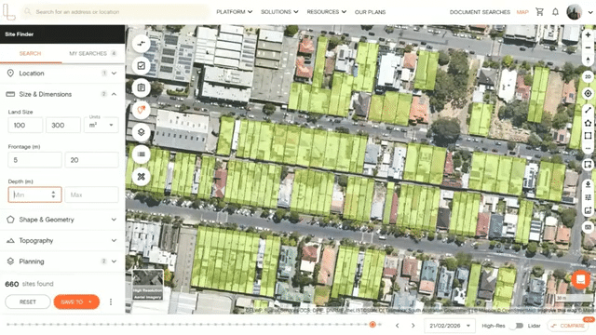Zoom out on the map

tap(588, 47)
